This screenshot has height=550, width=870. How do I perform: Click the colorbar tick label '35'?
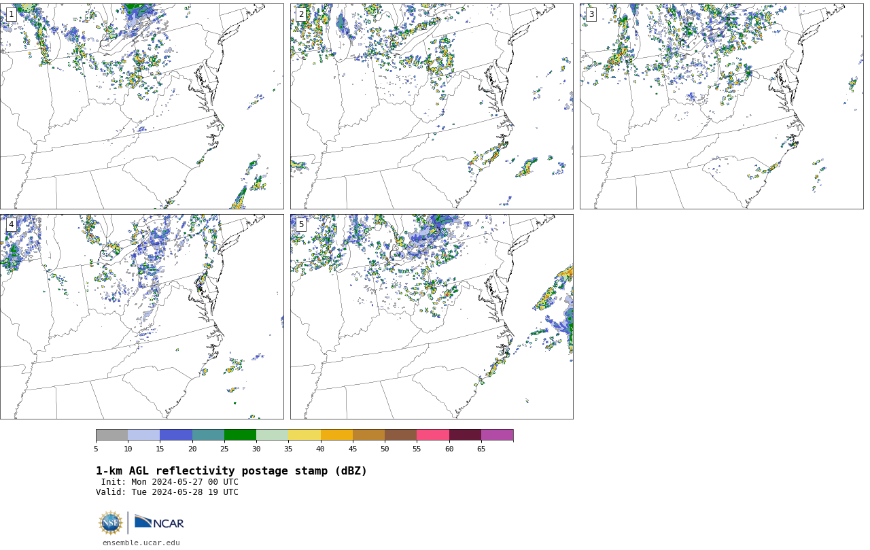pyautogui.click(x=288, y=449)
